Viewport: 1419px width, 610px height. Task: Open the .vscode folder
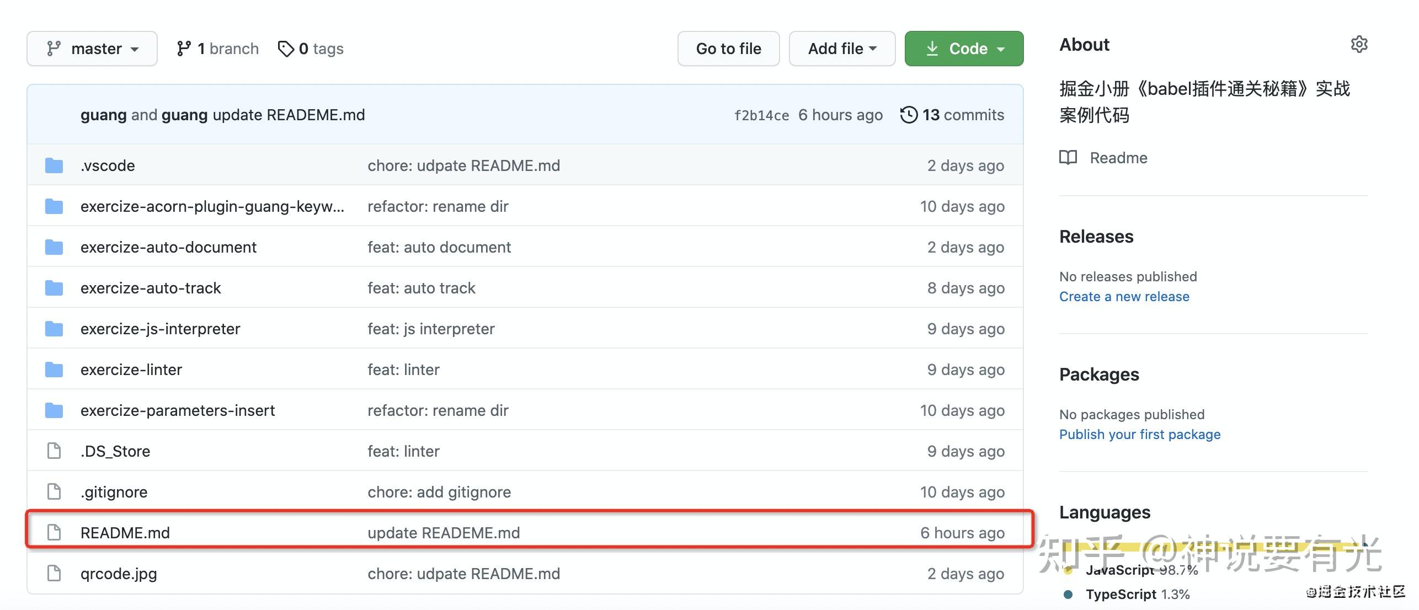108,165
